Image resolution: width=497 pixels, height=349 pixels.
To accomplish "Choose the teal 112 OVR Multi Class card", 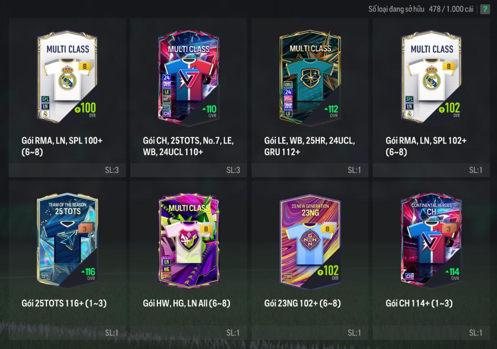I will click(x=310, y=97).
